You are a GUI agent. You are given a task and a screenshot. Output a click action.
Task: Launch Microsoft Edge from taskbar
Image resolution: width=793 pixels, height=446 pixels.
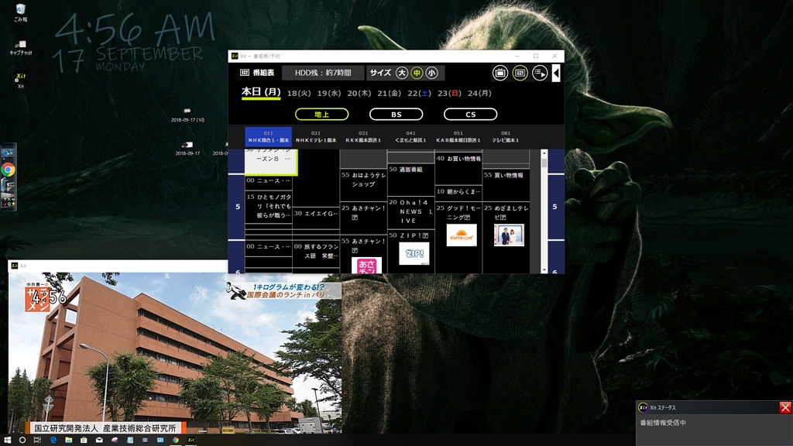pyautogui.click(x=53, y=440)
